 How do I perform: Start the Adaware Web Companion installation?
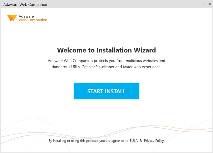[106, 91]
